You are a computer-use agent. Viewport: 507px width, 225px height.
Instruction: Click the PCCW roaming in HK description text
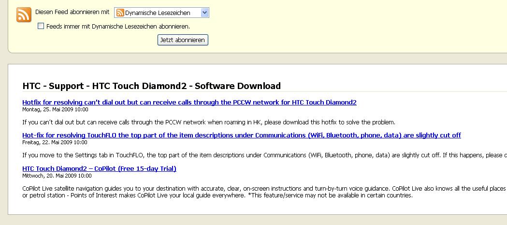[209, 122]
